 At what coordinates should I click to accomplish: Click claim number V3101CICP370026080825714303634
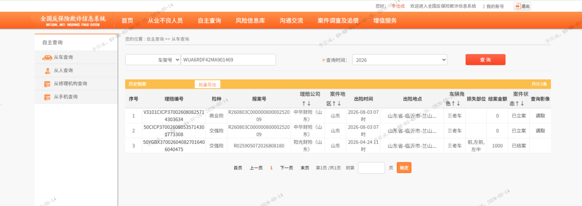(174, 116)
